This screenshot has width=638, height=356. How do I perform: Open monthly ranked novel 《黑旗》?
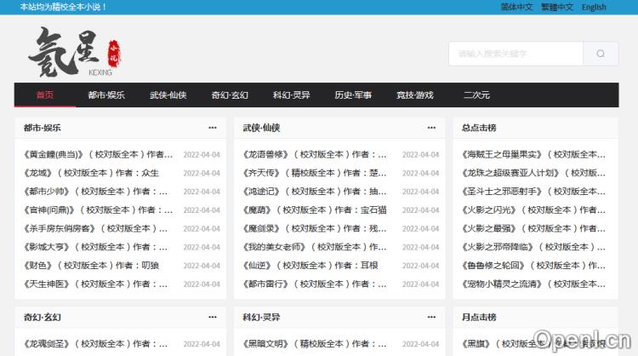tap(533, 344)
